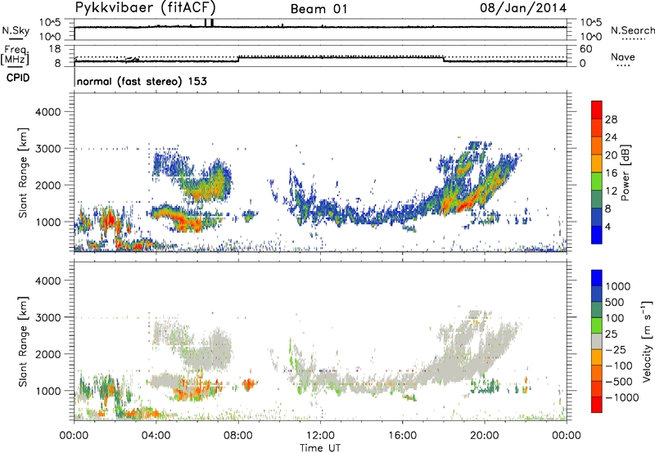
Task: Click the 'N.Sky' legend label
Action: (16, 30)
